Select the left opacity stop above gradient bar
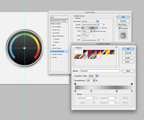The image size is (144, 120). tap(75, 84)
